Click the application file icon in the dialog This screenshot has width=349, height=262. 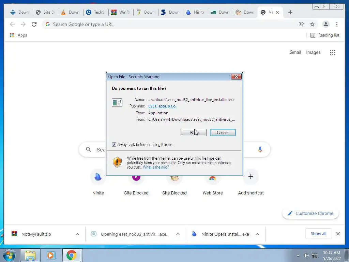coord(117,102)
